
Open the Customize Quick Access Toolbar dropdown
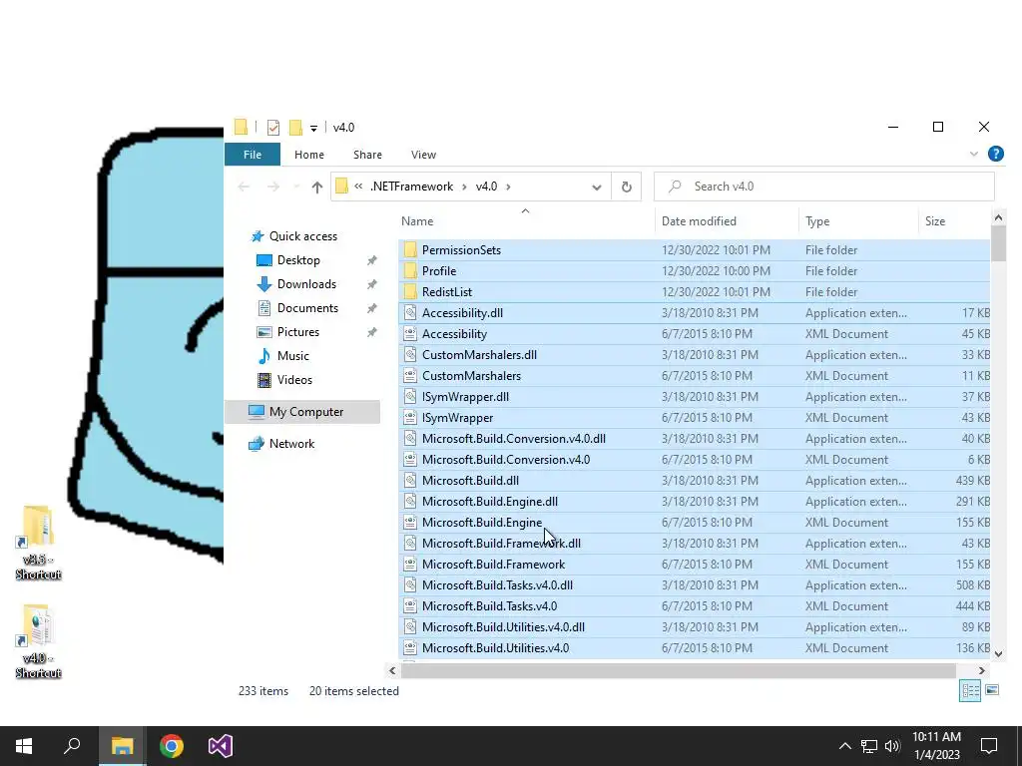(x=313, y=129)
